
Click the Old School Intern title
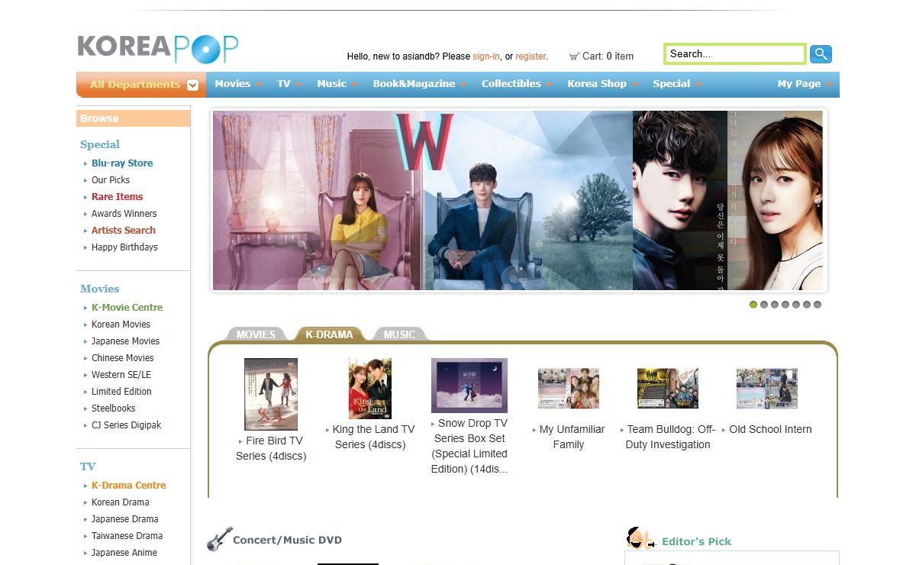770,429
